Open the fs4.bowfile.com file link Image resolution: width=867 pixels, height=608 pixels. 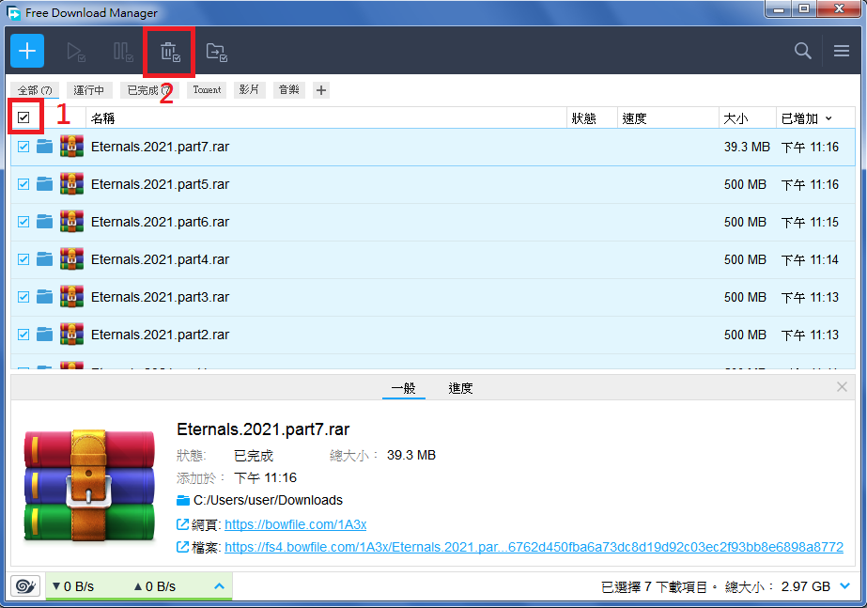click(x=534, y=547)
